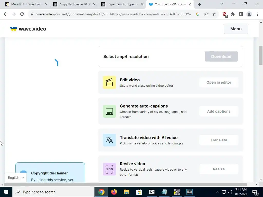Screen dimensions: 263x197
Task: Click the horizontal page scrollbar thumb
Action: (x=126, y=185)
